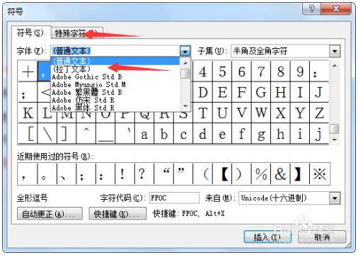
Task: Click the font list scrollbar thumb
Action: pos(185,74)
